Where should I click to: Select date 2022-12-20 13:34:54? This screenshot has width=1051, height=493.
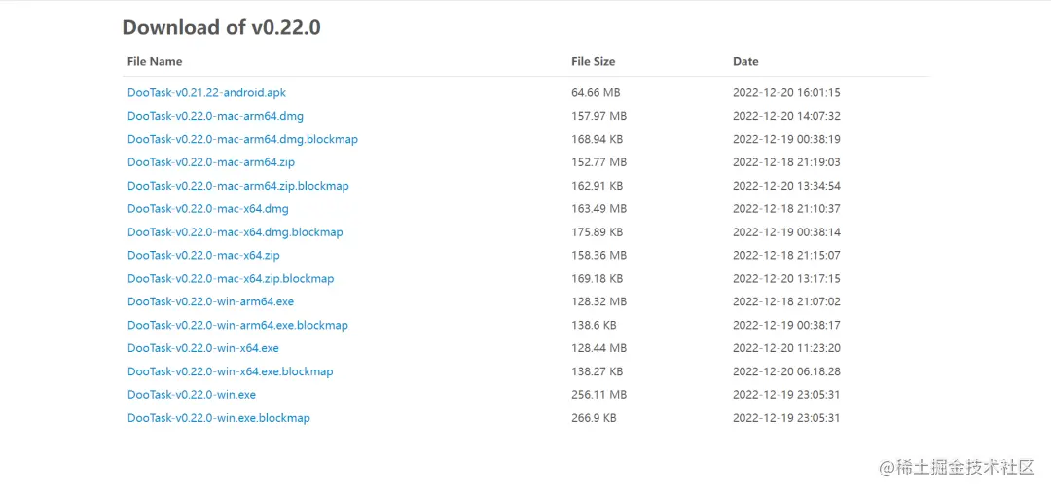pyautogui.click(x=786, y=186)
